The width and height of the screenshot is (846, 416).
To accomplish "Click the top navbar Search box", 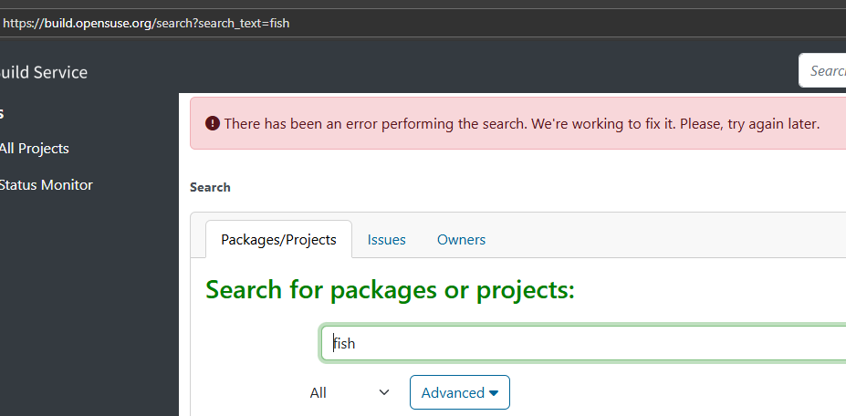I will tap(824, 70).
